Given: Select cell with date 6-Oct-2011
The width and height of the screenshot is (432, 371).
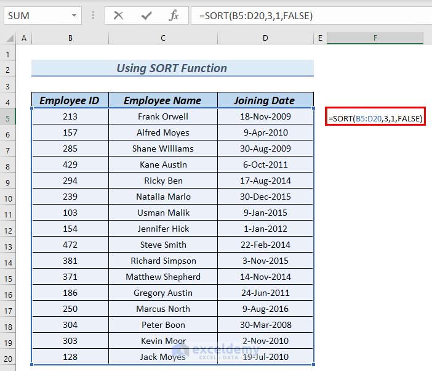Looking at the screenshot, I should pos(265,165).
